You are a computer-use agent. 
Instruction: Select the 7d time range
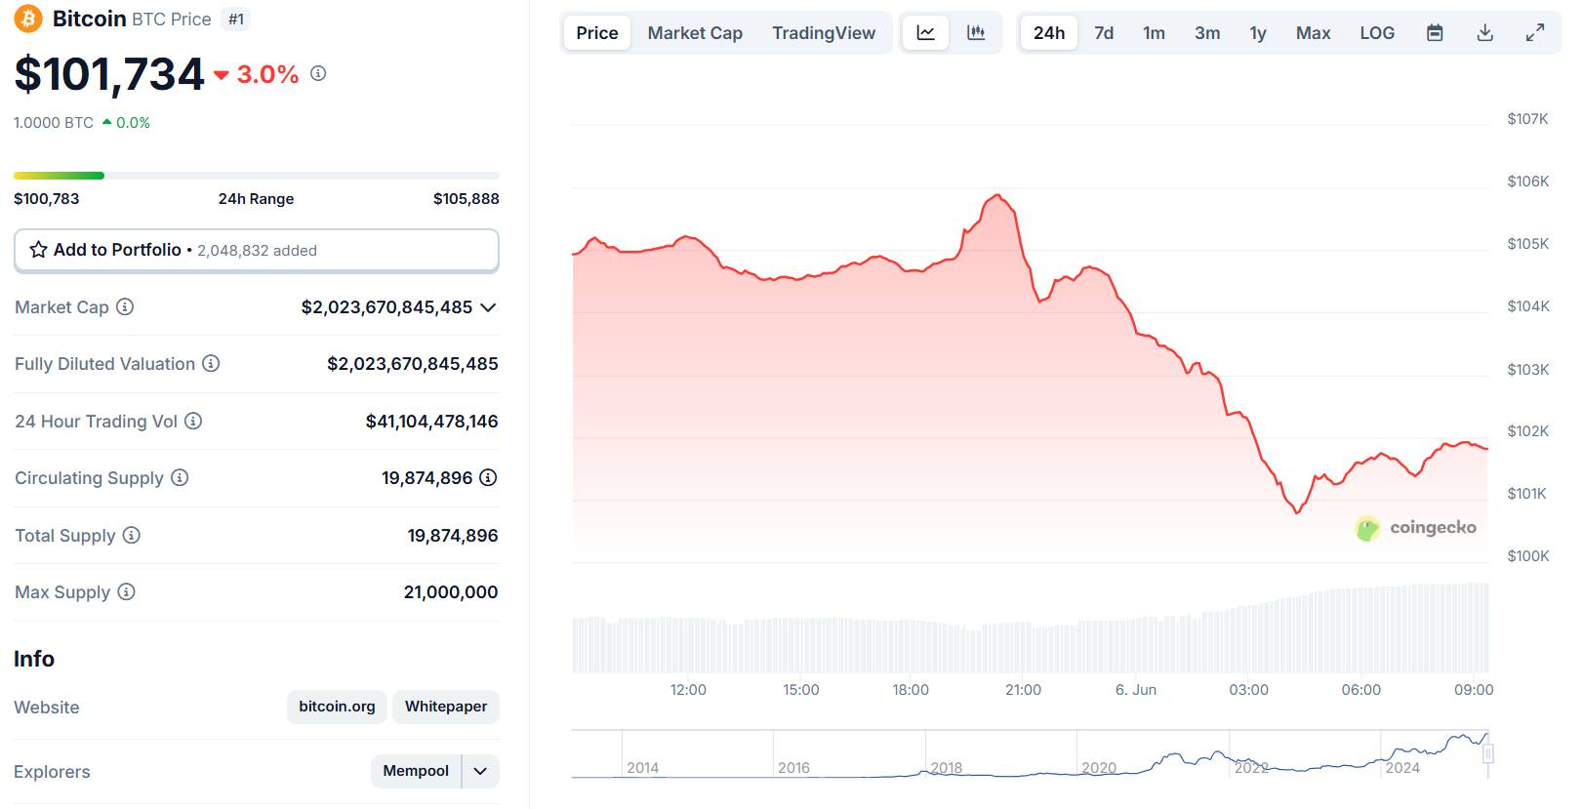coord(1104,33)
